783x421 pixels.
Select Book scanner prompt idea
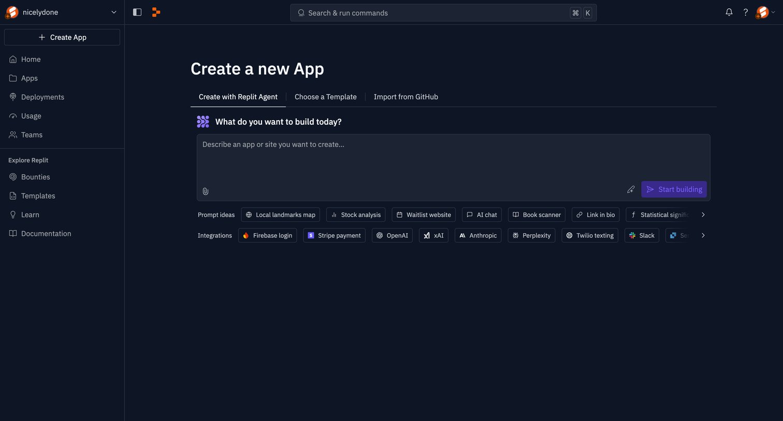pos(536,215)
